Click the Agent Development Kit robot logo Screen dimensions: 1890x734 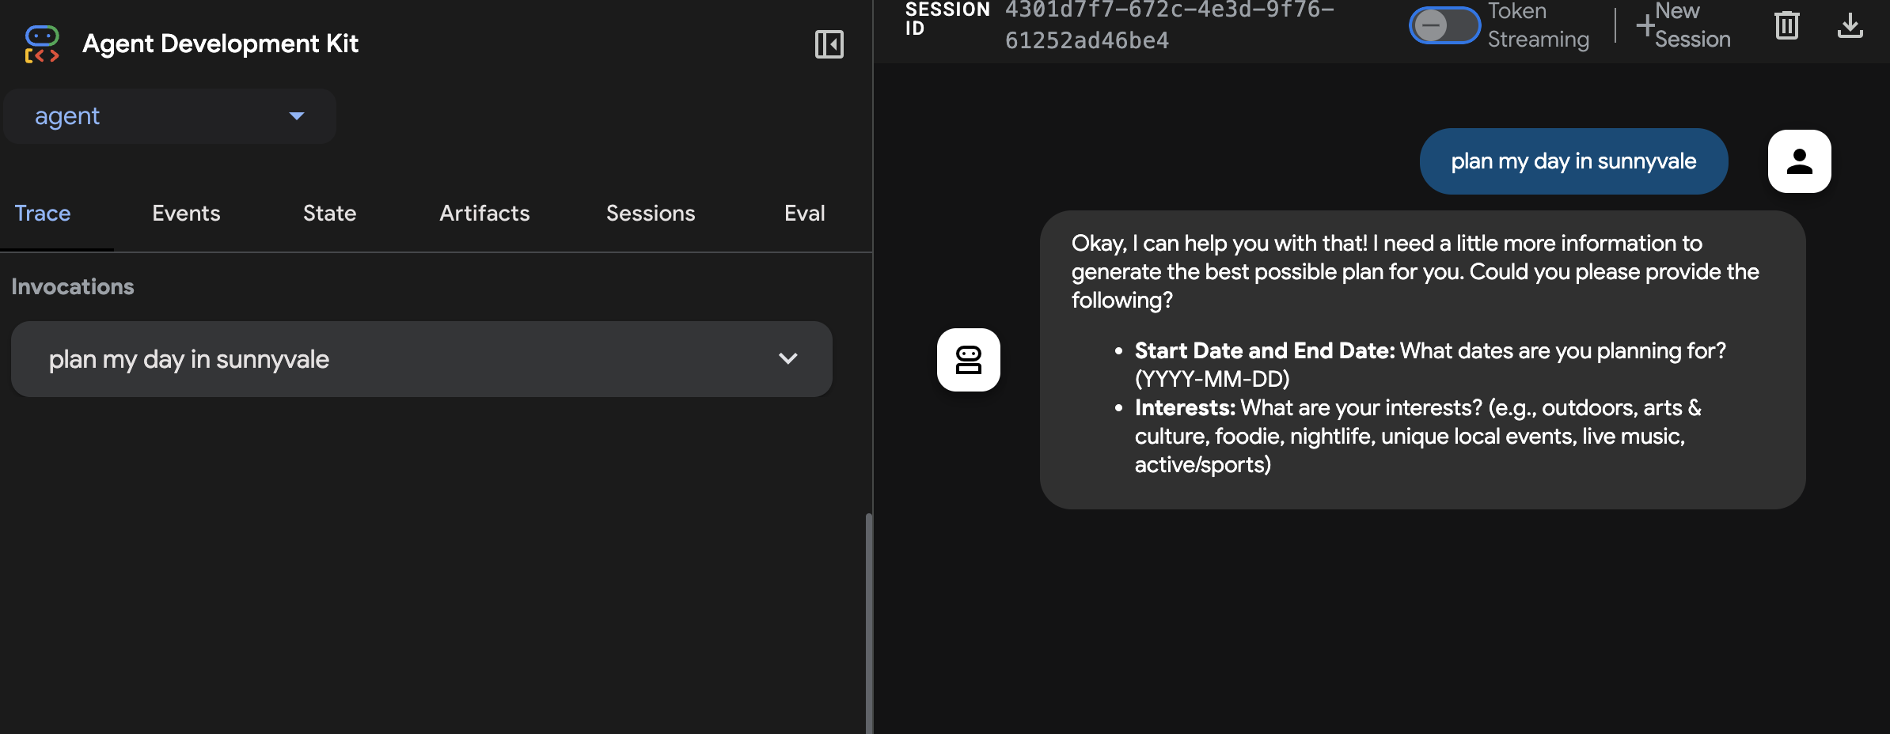point(41,44)
